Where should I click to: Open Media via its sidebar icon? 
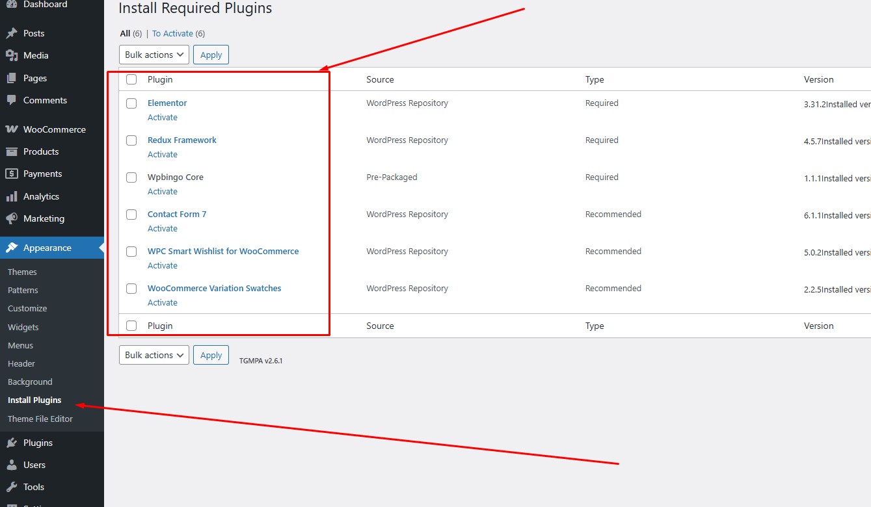12,55
